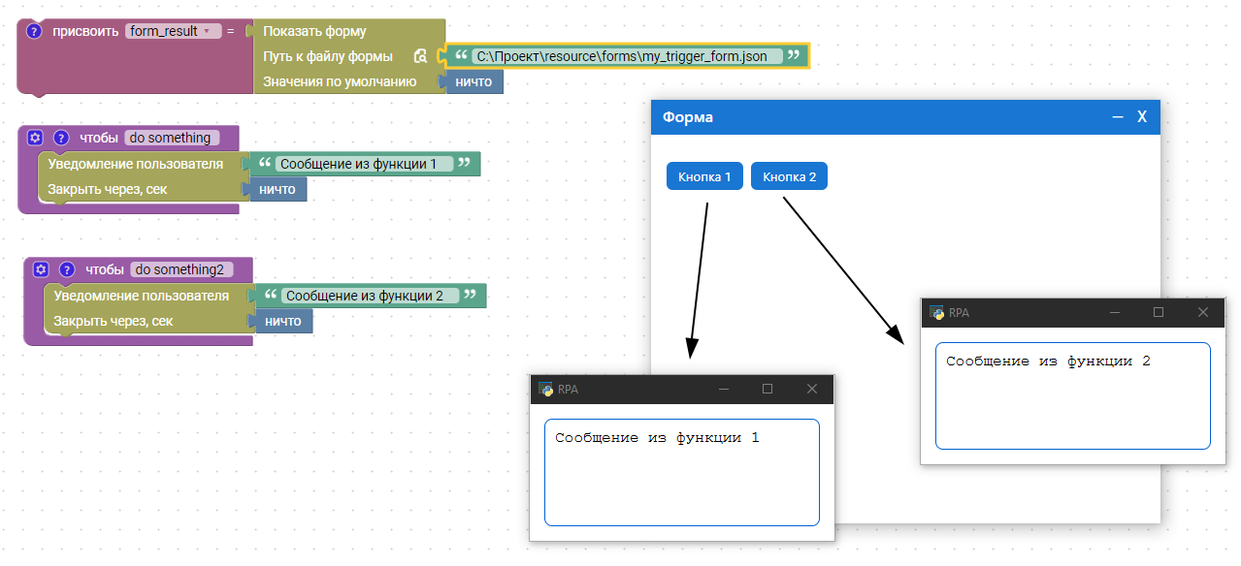
Task: Close the 'Форма' window with X
Action: click(1142, 117)
